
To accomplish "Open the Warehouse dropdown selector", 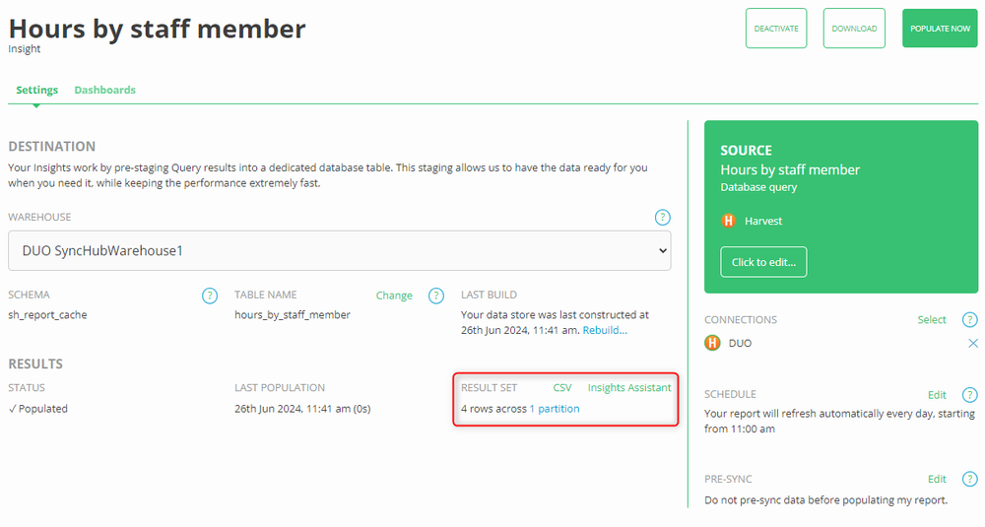I will pos(340,251).
